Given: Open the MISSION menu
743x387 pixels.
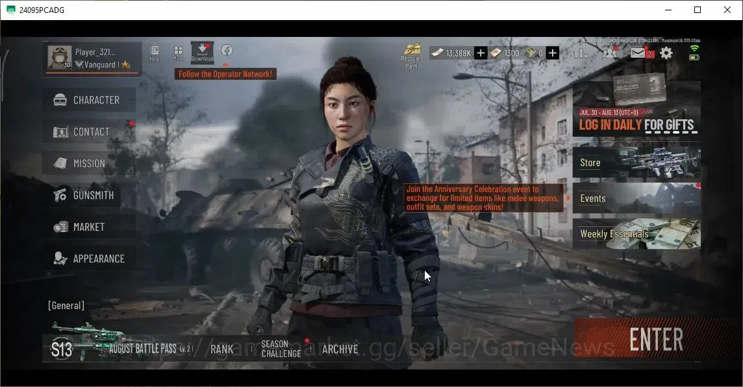Looking at the screenshot, I should pyautogui.click(x=89, y=163).
